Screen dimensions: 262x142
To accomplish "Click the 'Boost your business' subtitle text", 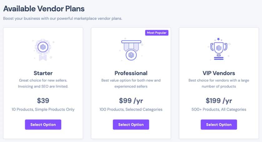I will [63, 18].
